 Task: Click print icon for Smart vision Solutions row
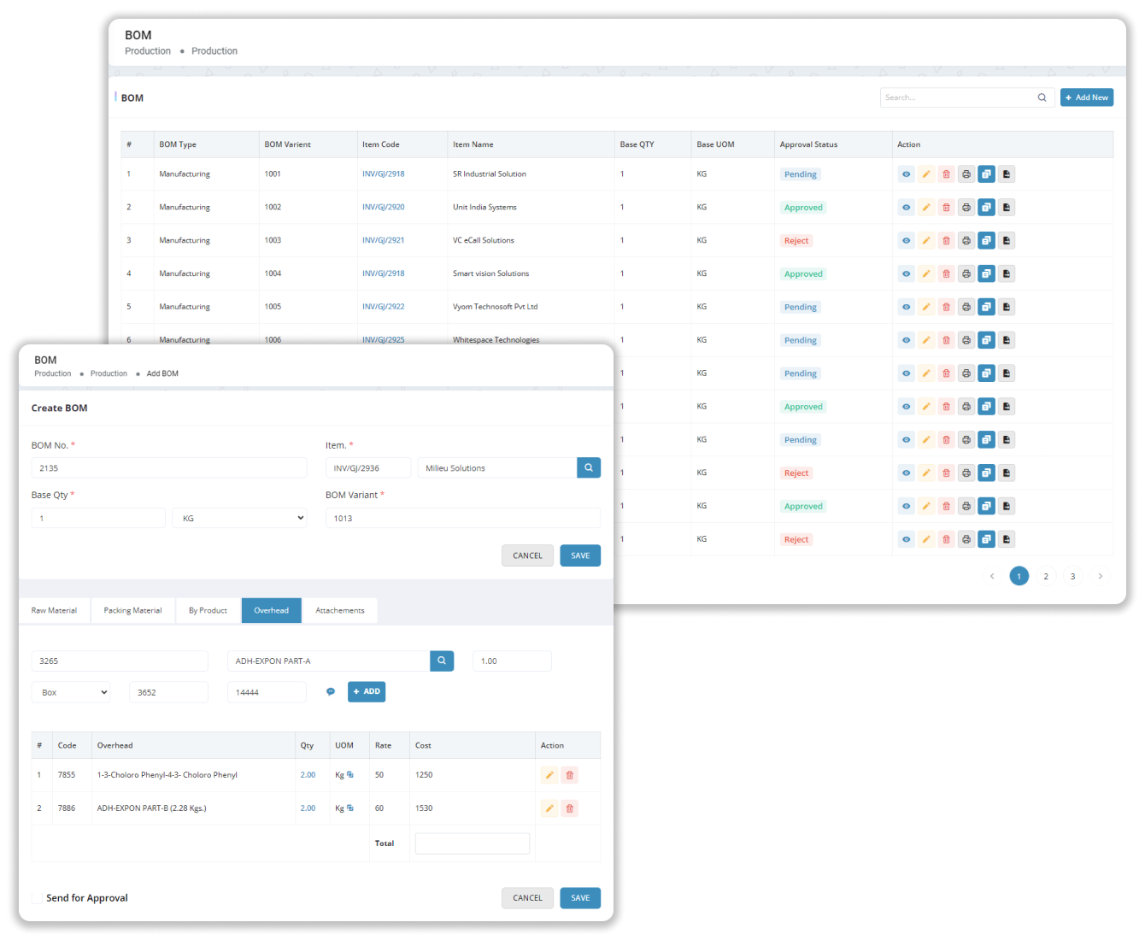point(966,274)
